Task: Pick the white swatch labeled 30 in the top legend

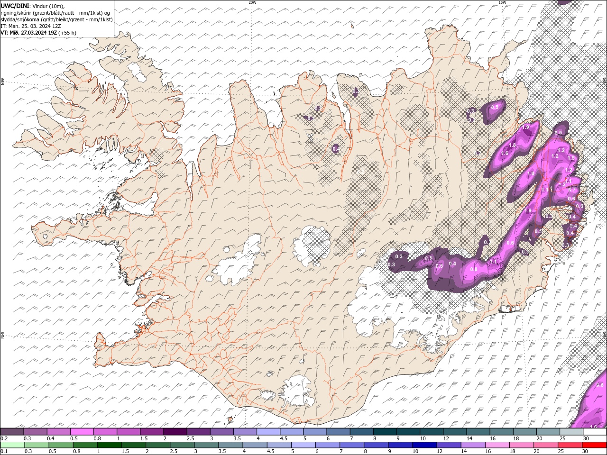Action: 595,431
